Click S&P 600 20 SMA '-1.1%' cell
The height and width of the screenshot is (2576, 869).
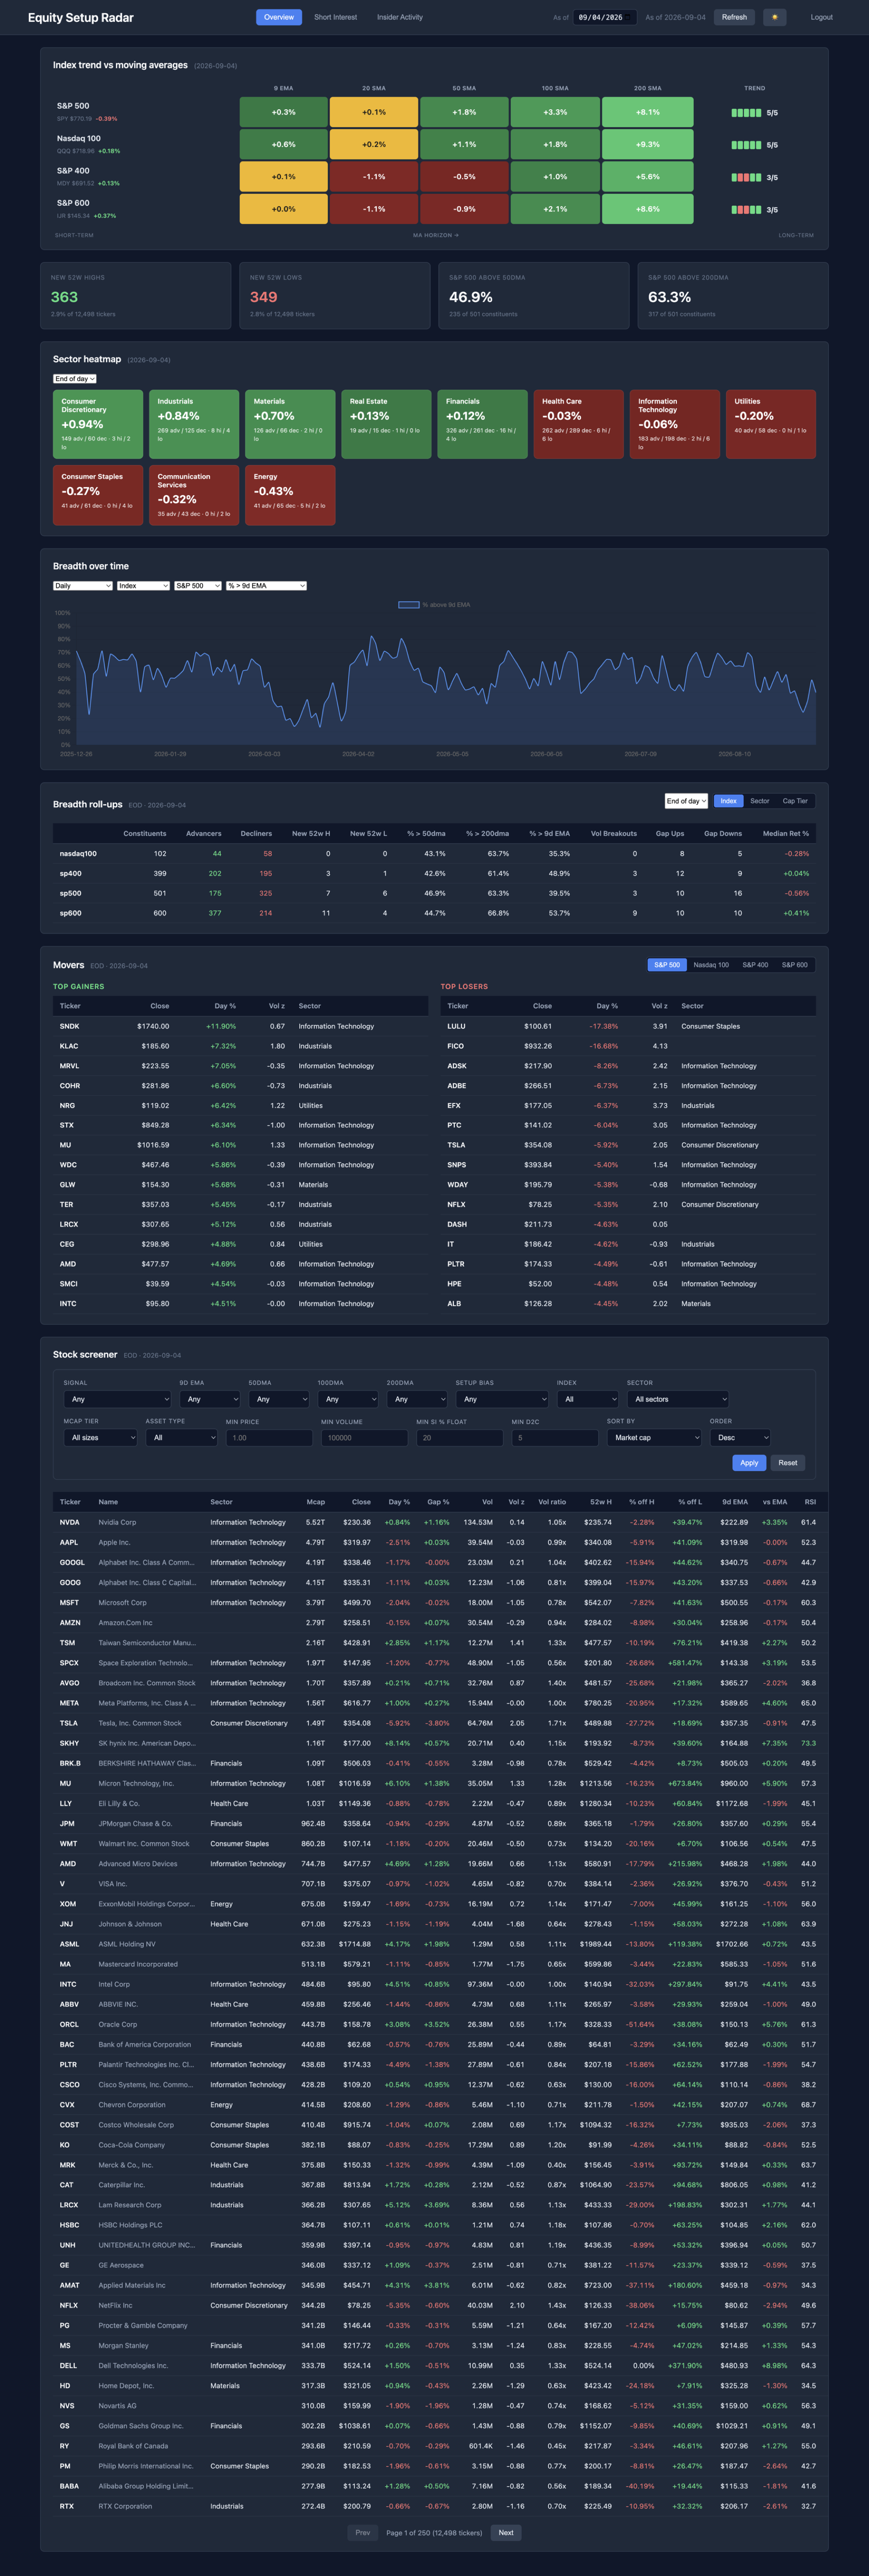[374, 209]
